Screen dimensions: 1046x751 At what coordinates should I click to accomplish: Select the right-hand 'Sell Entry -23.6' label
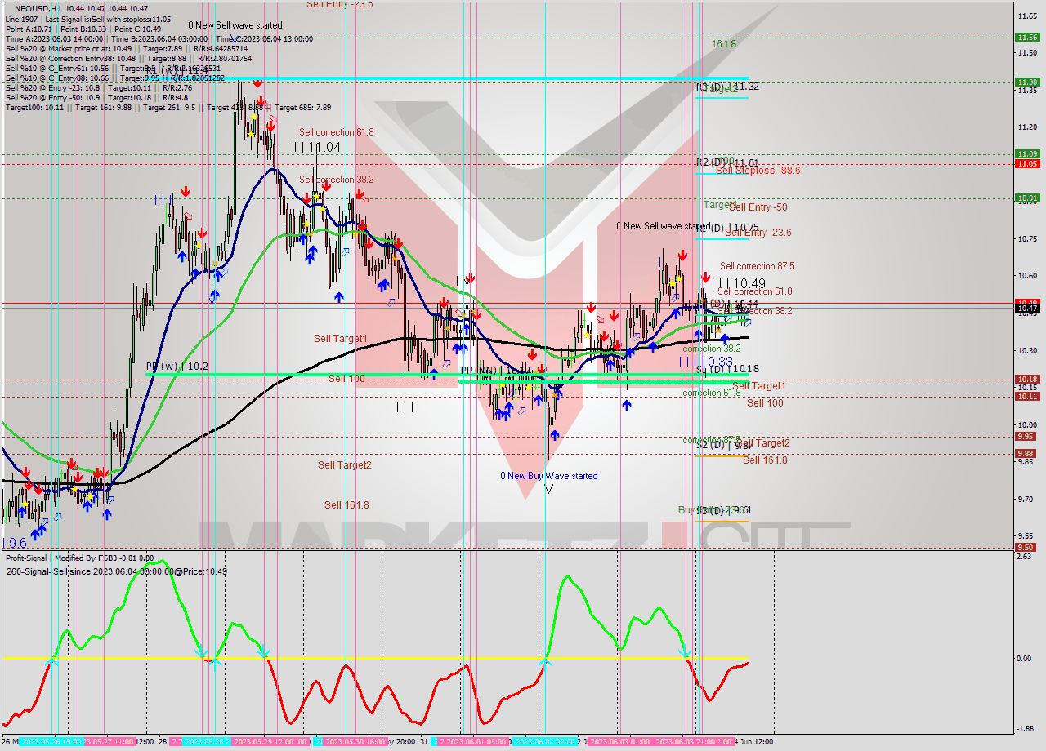tap(758, 233)
